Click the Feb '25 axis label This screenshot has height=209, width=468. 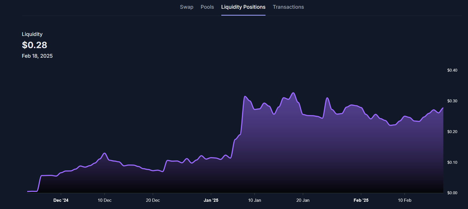pos(361,200)
